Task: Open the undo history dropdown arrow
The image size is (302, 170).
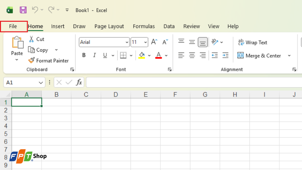Action: click(x=42, y=10)
